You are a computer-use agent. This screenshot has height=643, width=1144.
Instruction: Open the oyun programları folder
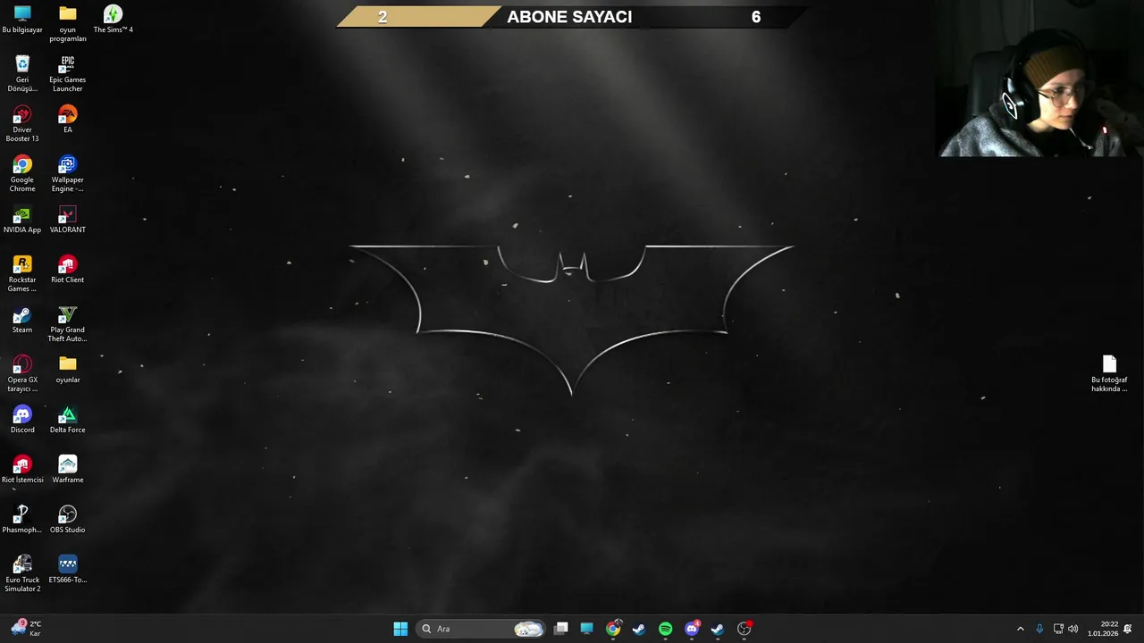68,23
